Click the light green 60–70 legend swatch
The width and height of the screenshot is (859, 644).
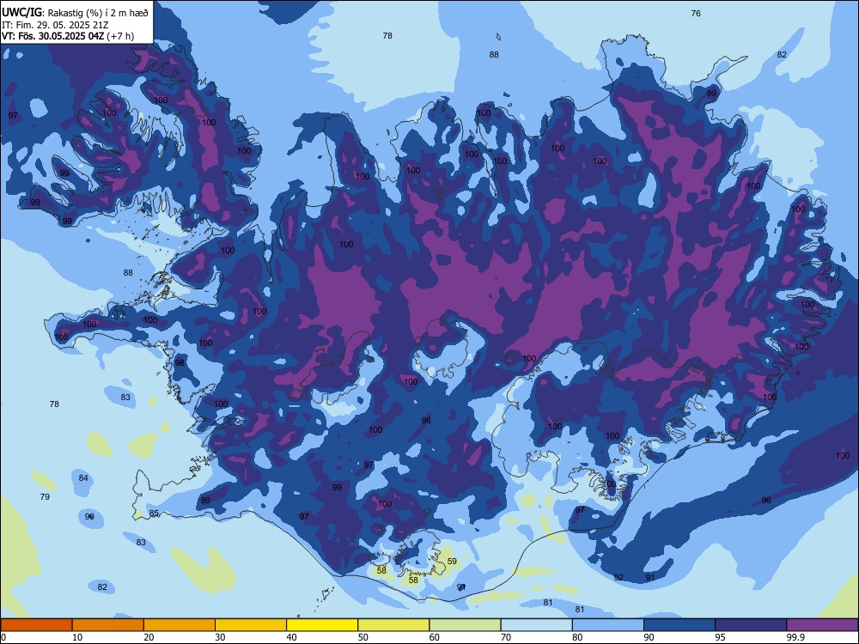pos(465,625)
